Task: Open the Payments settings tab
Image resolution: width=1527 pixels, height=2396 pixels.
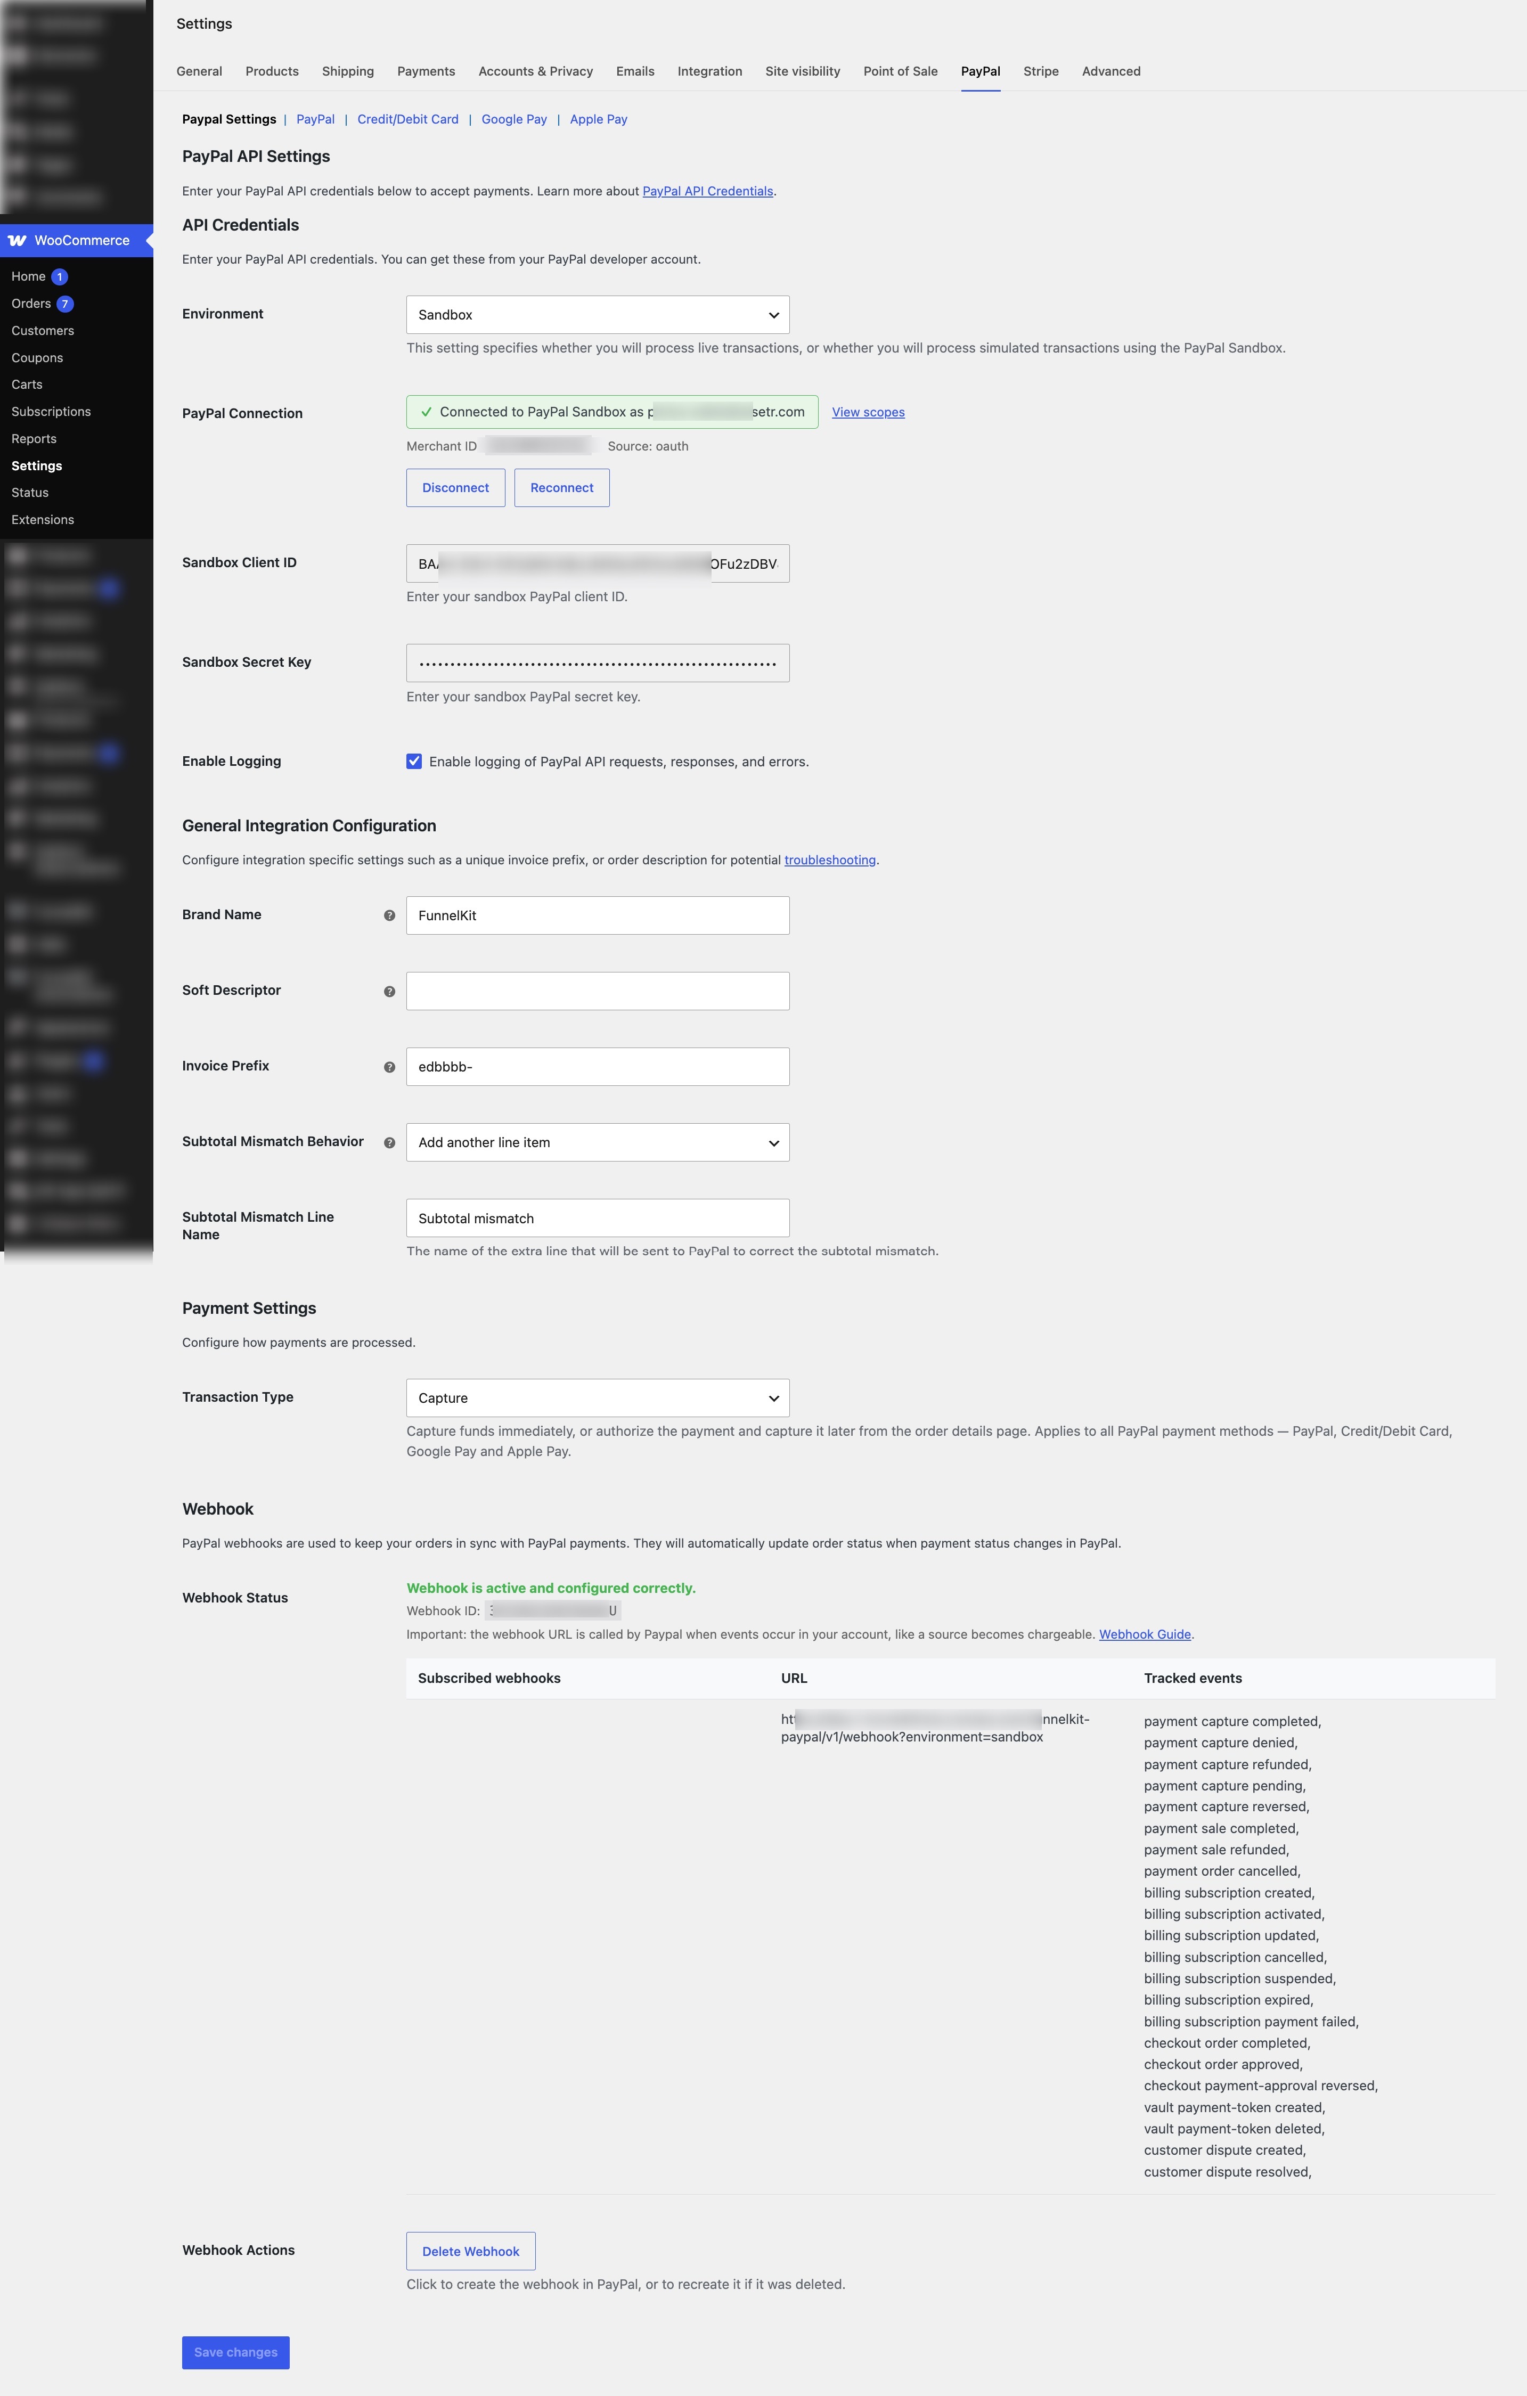Action: (x=426, y=72)
